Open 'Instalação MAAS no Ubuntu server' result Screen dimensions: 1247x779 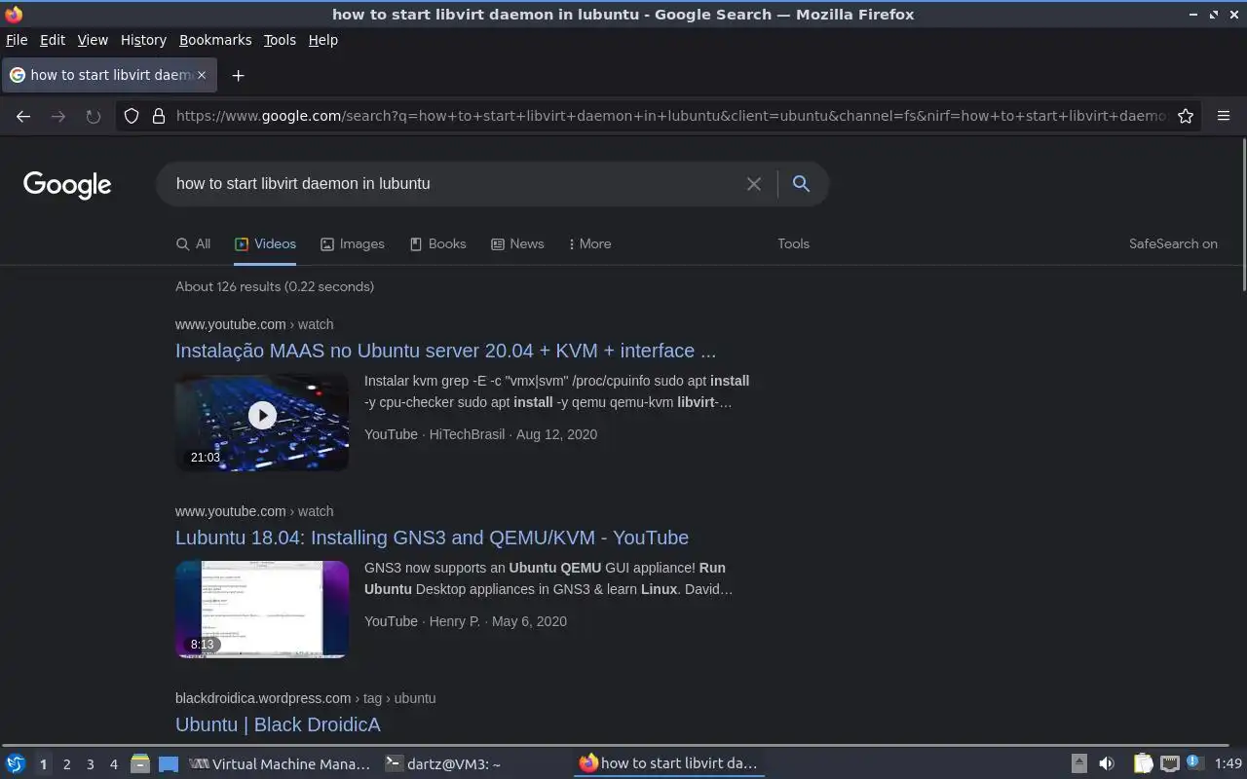[445, 351]
